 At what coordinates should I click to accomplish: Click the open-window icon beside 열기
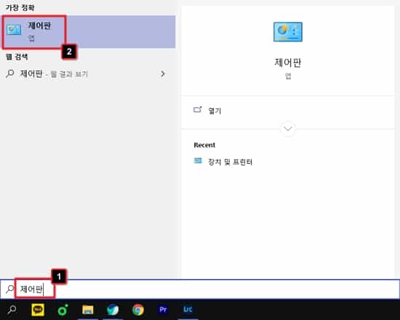[197, 110]
